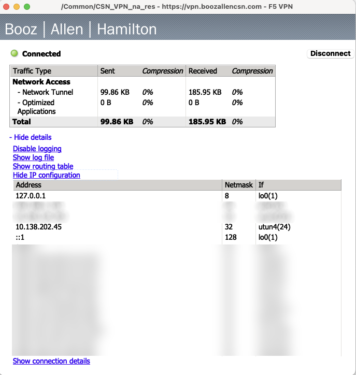The image size is (356, 375).
Task: Collapse with the Hide details link
Action: click(x=31, y=137)
